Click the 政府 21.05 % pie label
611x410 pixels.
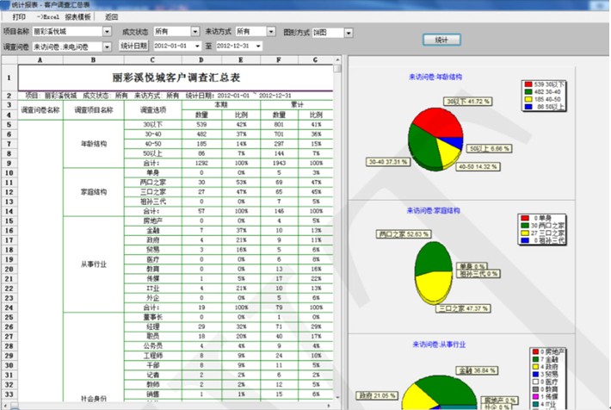[x=377, y=395]
